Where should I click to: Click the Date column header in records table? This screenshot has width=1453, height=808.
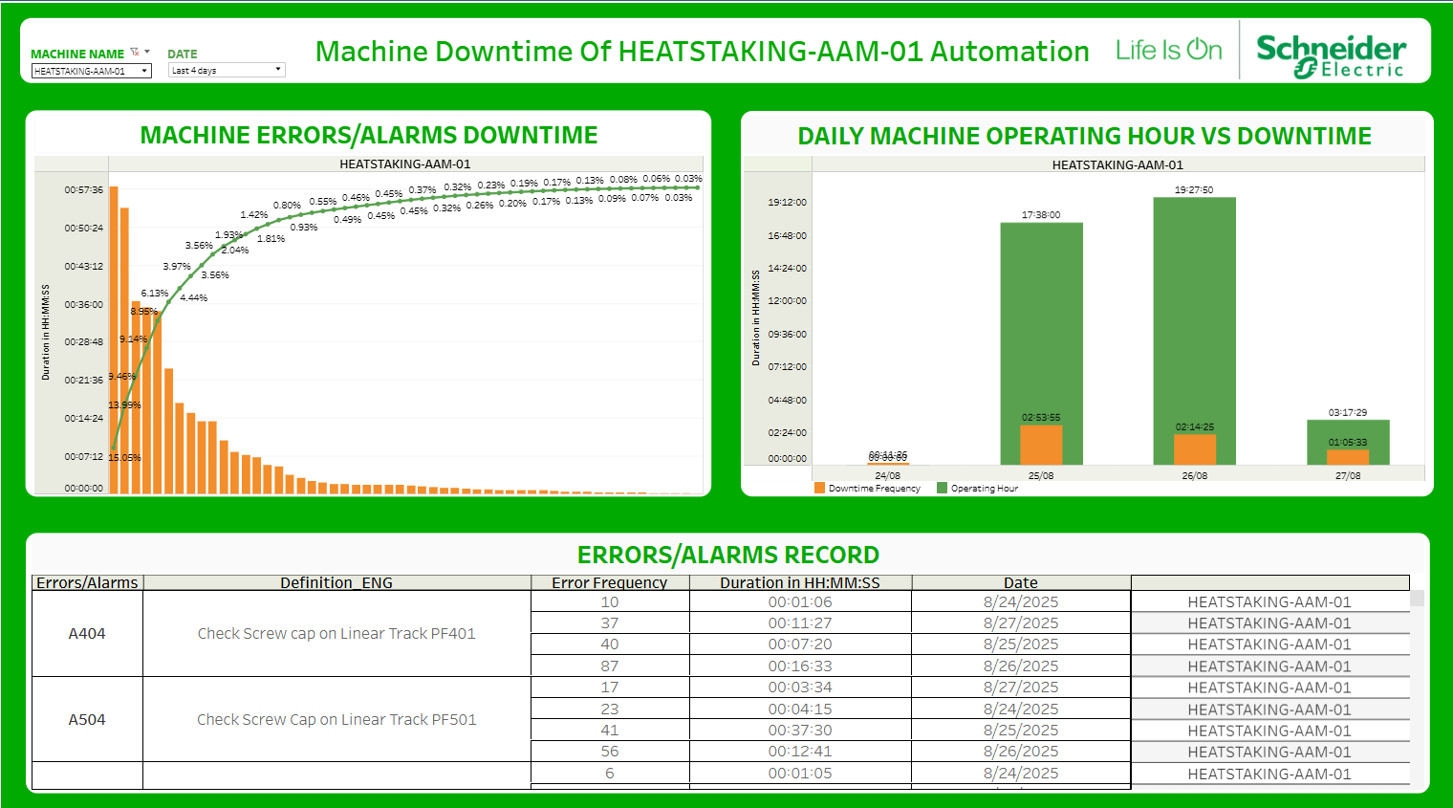(x=1021, y=582)
